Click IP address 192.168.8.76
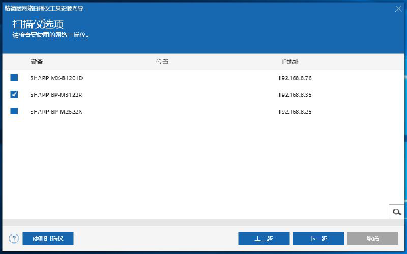Screen dimensions: 407x254 point(295,78)
